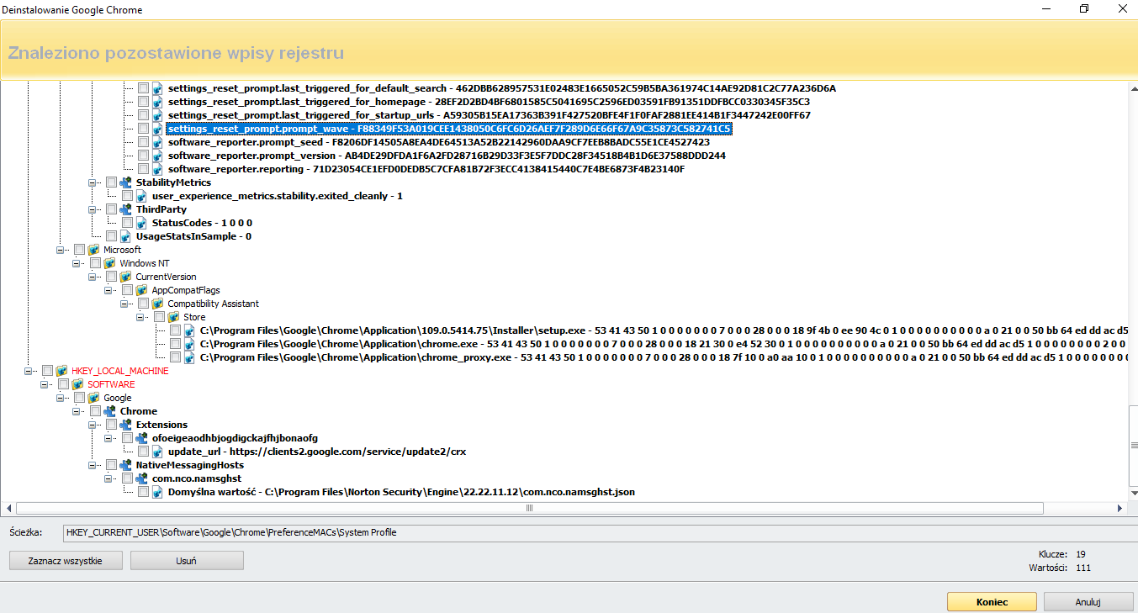Click the key icon beside Windows NT
This screenshot has height=613, width=1138.
point(110,263)
